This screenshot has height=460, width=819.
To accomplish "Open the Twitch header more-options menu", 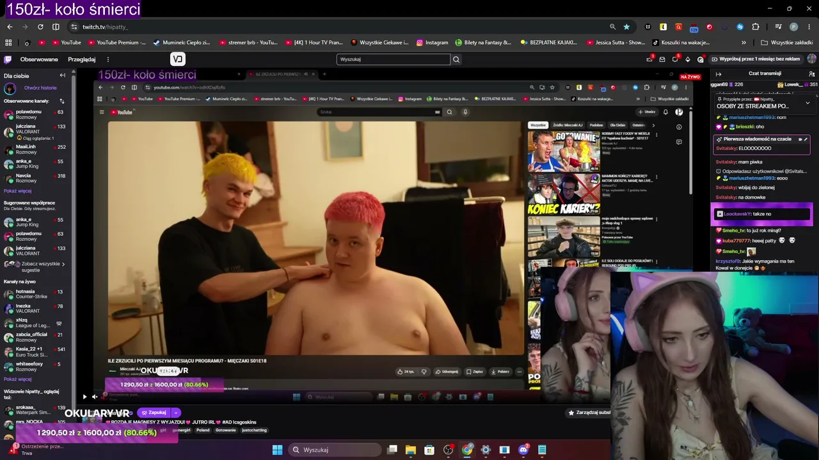I will click(x=107, y=59).
